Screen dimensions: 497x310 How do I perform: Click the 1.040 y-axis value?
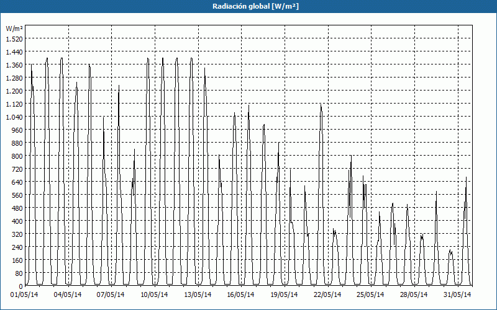pos(14,117)
